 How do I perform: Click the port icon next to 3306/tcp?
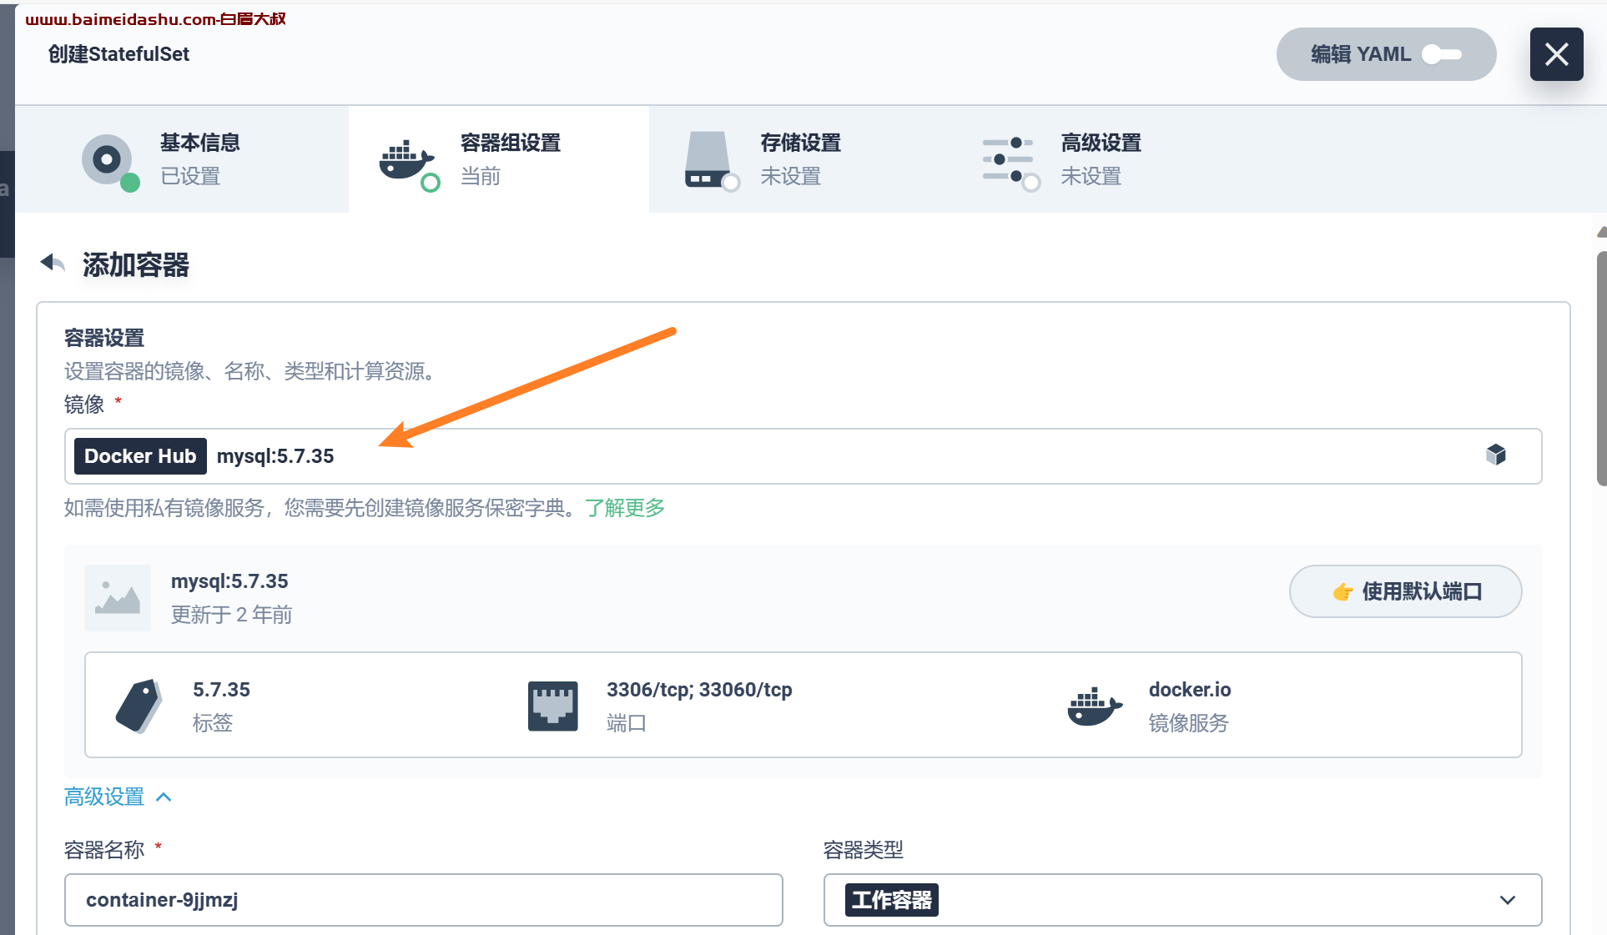[x=552, y=706]
